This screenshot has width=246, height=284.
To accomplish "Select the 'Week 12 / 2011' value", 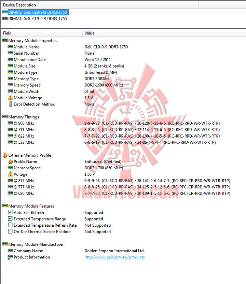I will 97,60.
